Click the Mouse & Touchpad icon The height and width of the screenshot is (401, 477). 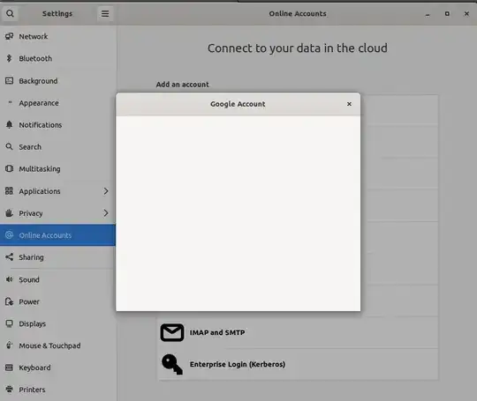click(9, 345)
